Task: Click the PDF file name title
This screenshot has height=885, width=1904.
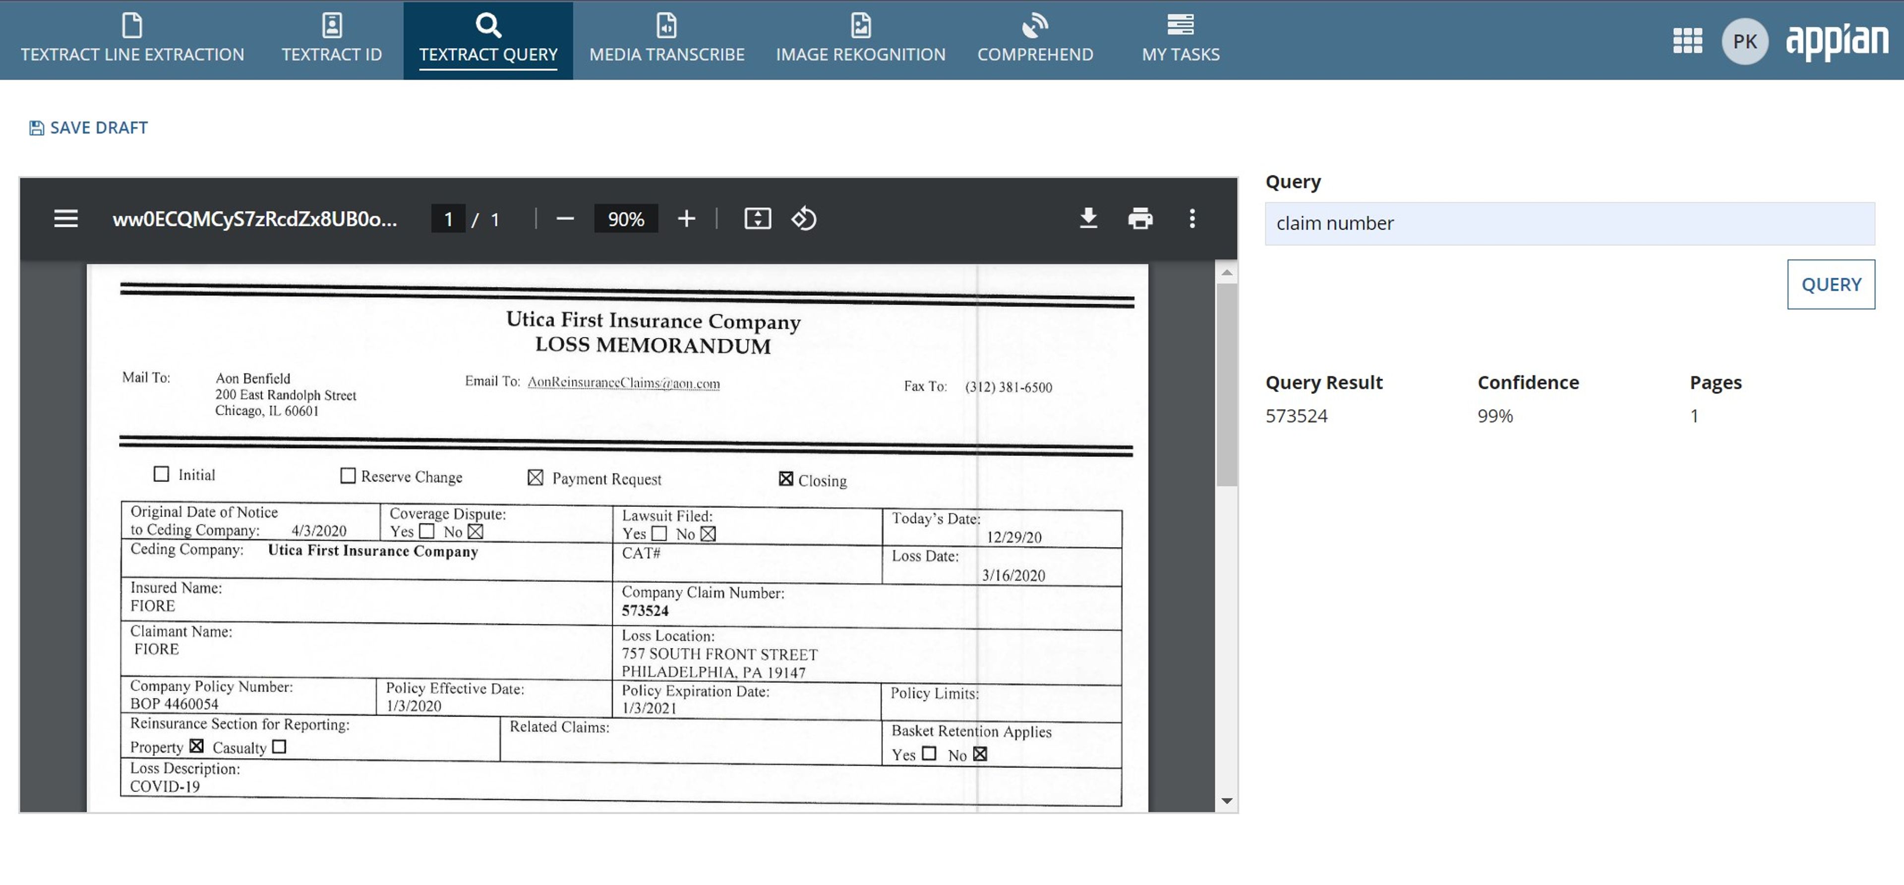Action: (x=254, y=220)
